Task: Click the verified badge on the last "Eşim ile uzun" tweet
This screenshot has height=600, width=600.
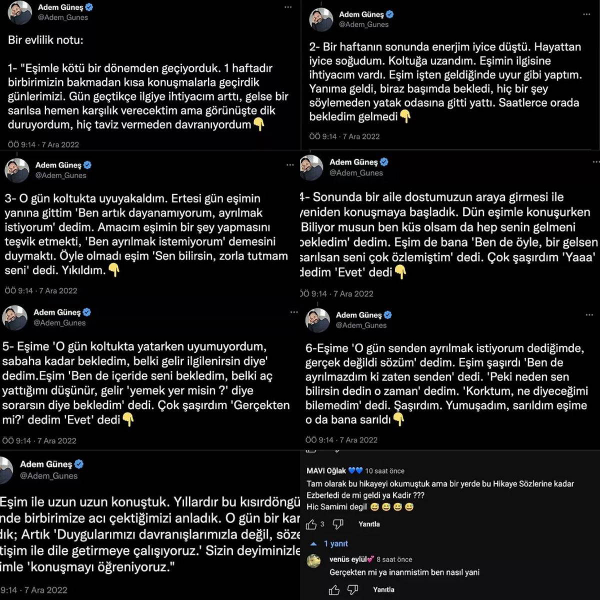Action: 78,464
